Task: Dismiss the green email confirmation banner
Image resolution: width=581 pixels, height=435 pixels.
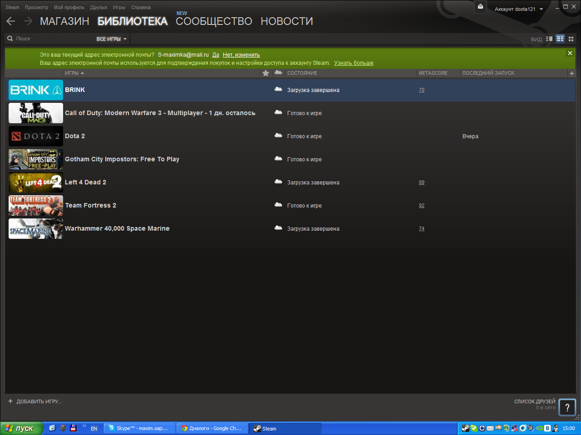Action: pyautogui.click(x=570, y=53)
